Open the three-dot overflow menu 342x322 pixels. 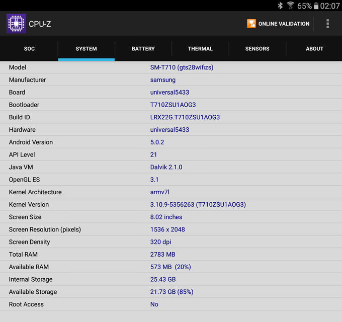point(327,24)
